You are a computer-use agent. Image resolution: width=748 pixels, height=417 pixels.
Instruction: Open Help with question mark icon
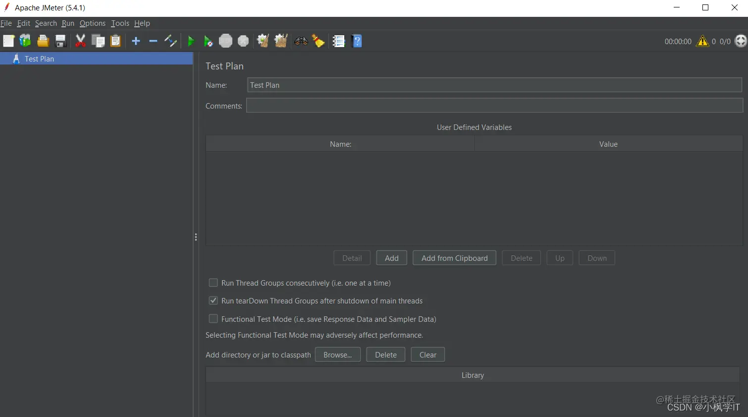357,41
